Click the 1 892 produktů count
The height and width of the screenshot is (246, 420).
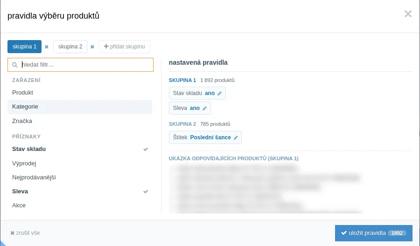[x=217, y=80]
